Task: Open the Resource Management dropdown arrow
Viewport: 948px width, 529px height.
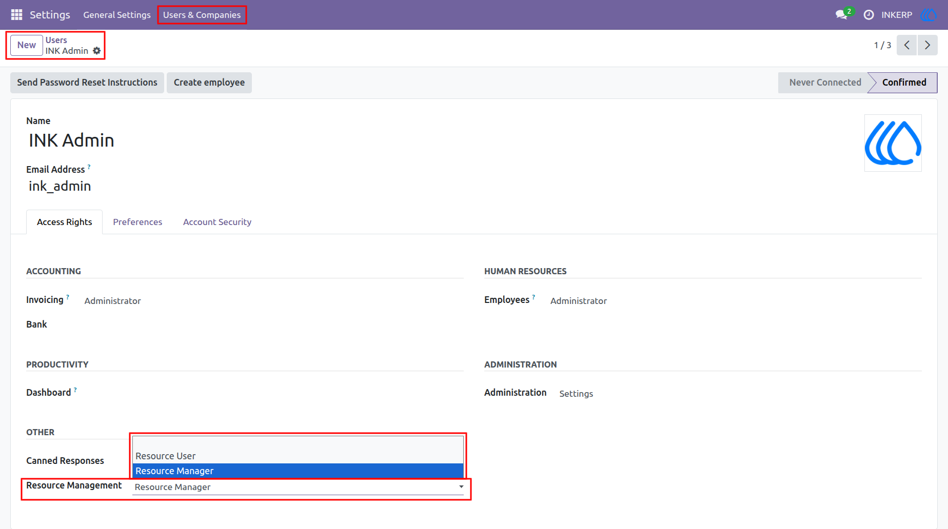Action: click(x=461, y=487)
